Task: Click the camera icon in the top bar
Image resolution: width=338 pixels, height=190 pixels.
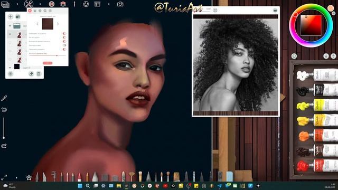Action: click(x=120, y=4)
